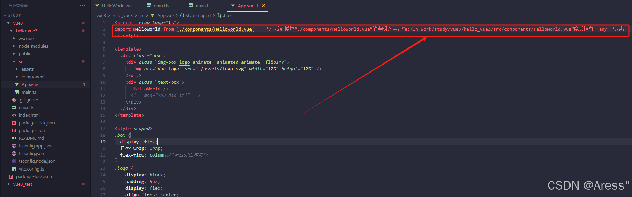Click the vue3 breadcrumb segment
632x197 pixels.
point(101,15)
